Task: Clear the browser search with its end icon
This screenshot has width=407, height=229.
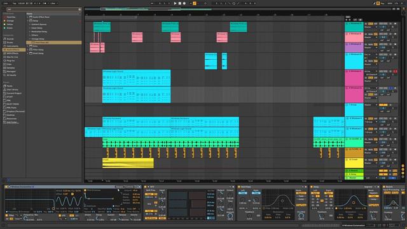Action: 79,10
